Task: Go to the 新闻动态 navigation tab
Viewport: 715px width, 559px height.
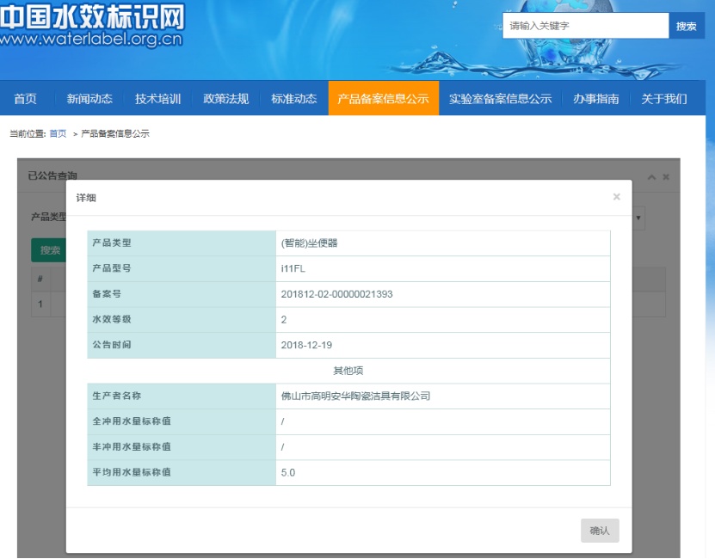Action: click(89, 99)
